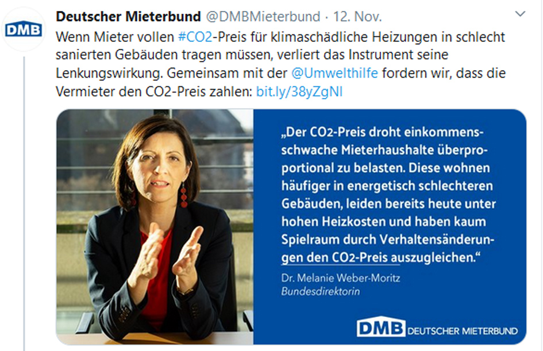Click the "DEUTSCHER MIETERBUND" wordmark in image

463,331
